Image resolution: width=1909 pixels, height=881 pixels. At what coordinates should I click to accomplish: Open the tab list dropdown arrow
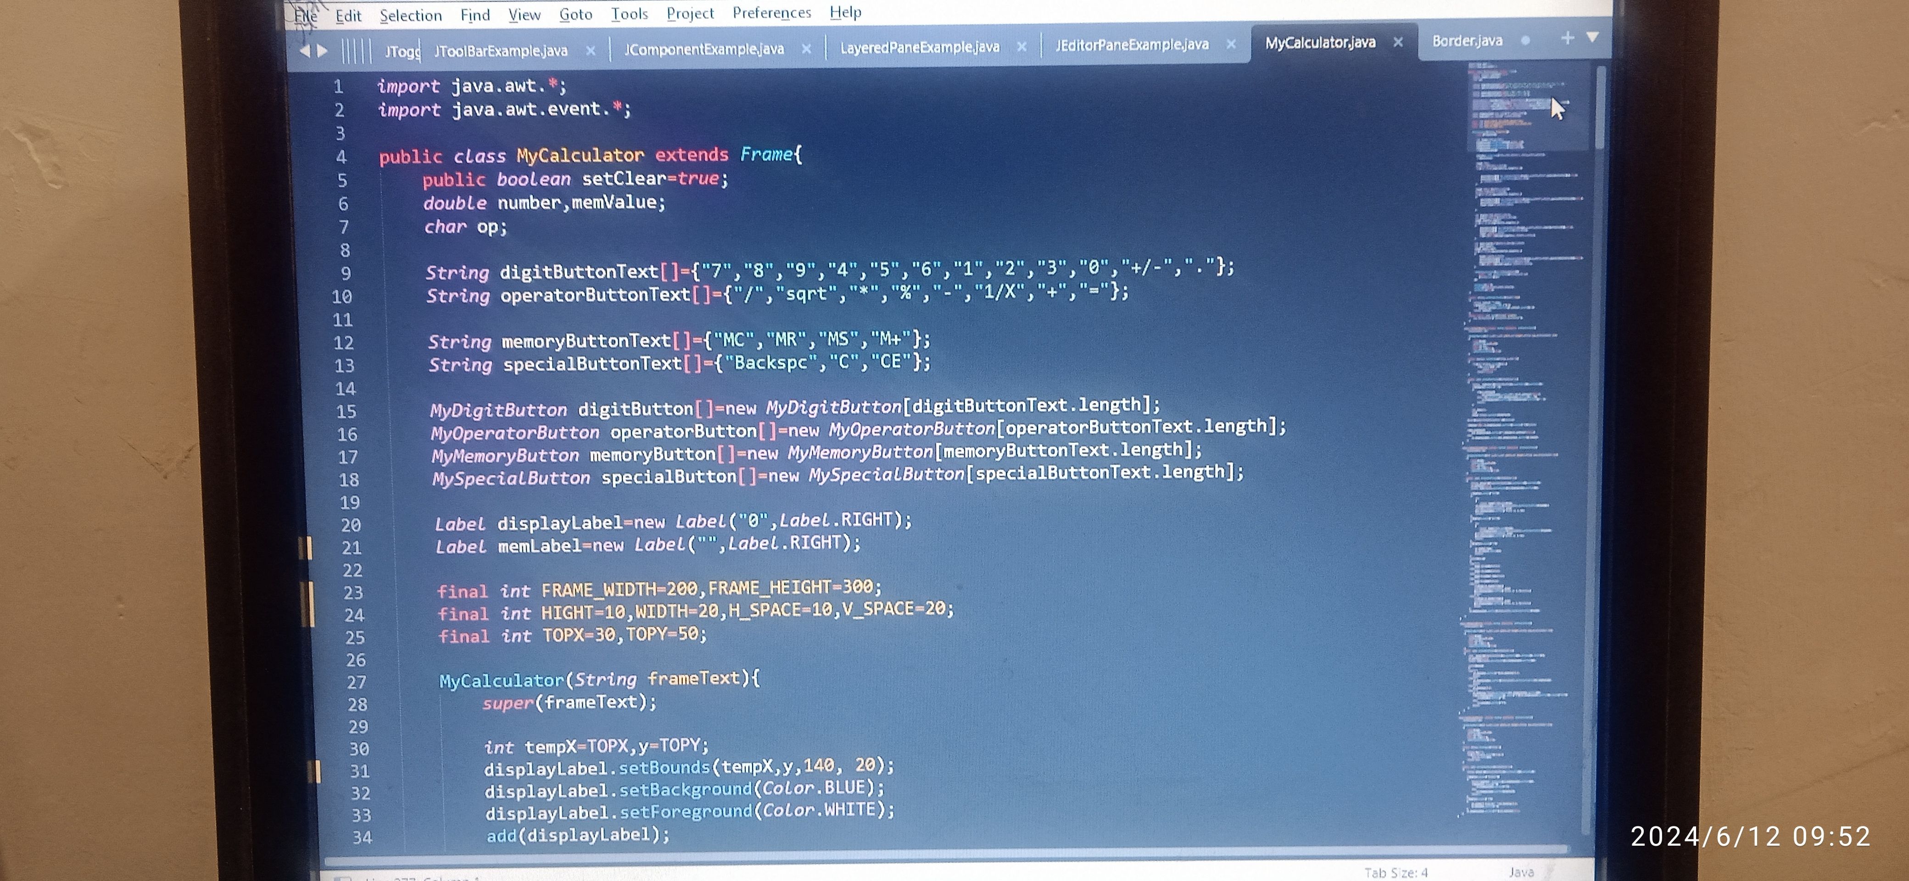[1592, 37]
